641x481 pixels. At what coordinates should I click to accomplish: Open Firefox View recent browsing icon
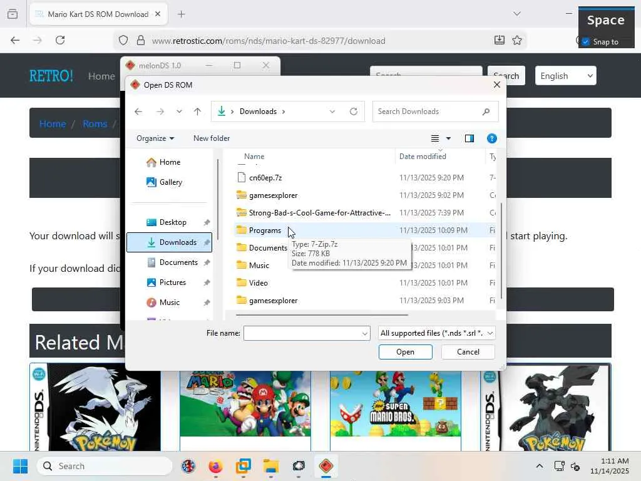(13, 14)
